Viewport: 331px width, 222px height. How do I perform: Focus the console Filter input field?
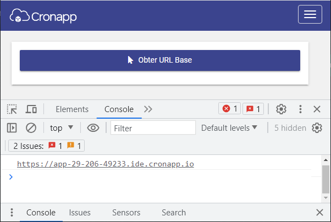tap(153, 127)
